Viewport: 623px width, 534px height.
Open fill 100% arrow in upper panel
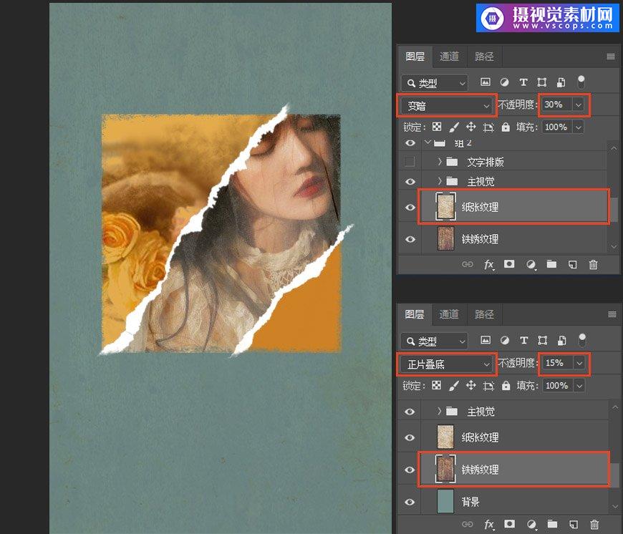point(579,127)
